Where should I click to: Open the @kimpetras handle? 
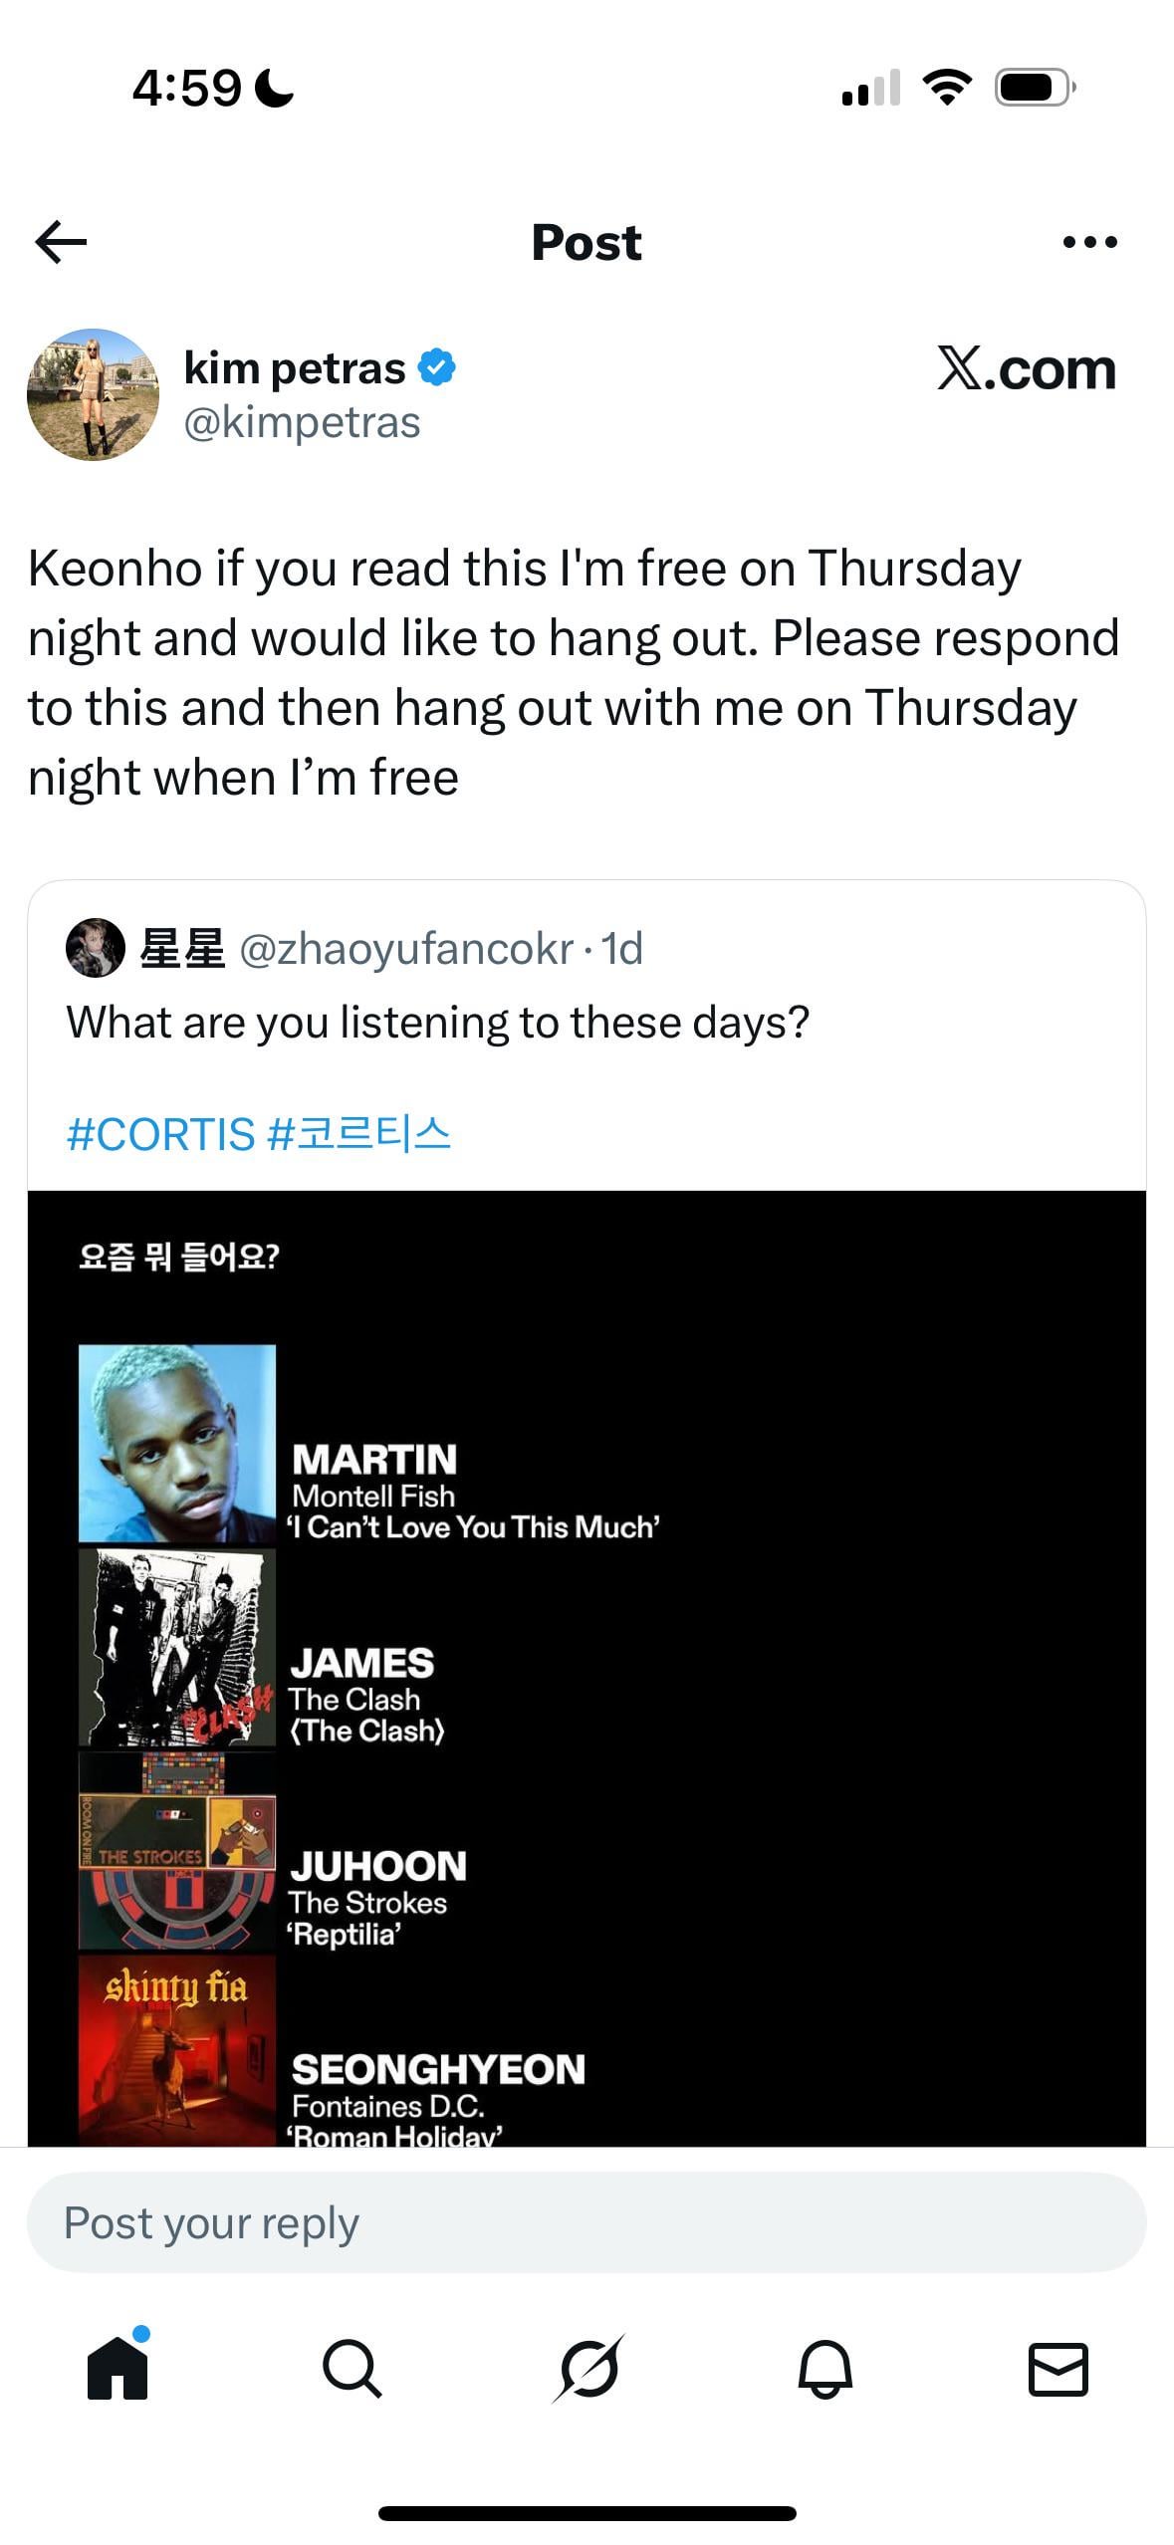point(302,423)
